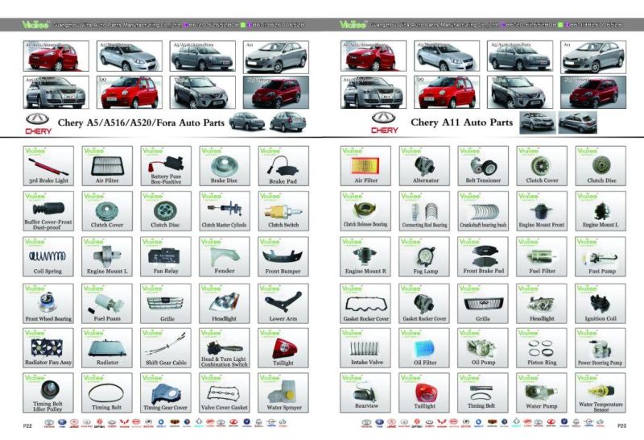
Task: Select the Brake Disc part thumbnail
Action: [225, 166]
